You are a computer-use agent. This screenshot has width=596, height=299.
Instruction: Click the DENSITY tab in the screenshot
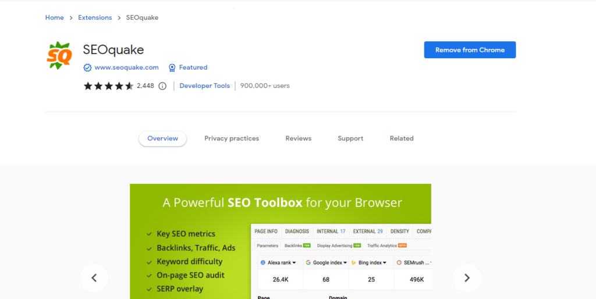tap(399, 232)
